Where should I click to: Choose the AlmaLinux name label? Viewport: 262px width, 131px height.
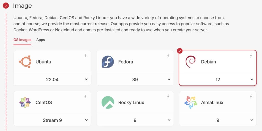pyautogui.click(x=212, y=102)
